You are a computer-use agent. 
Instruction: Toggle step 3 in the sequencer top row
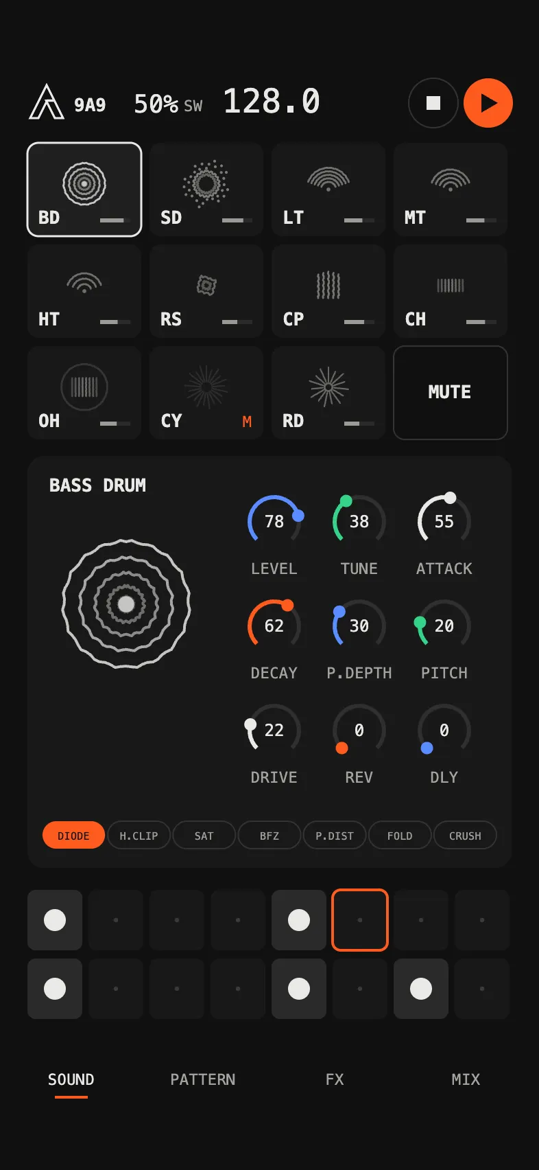click(x=177, y=920)
